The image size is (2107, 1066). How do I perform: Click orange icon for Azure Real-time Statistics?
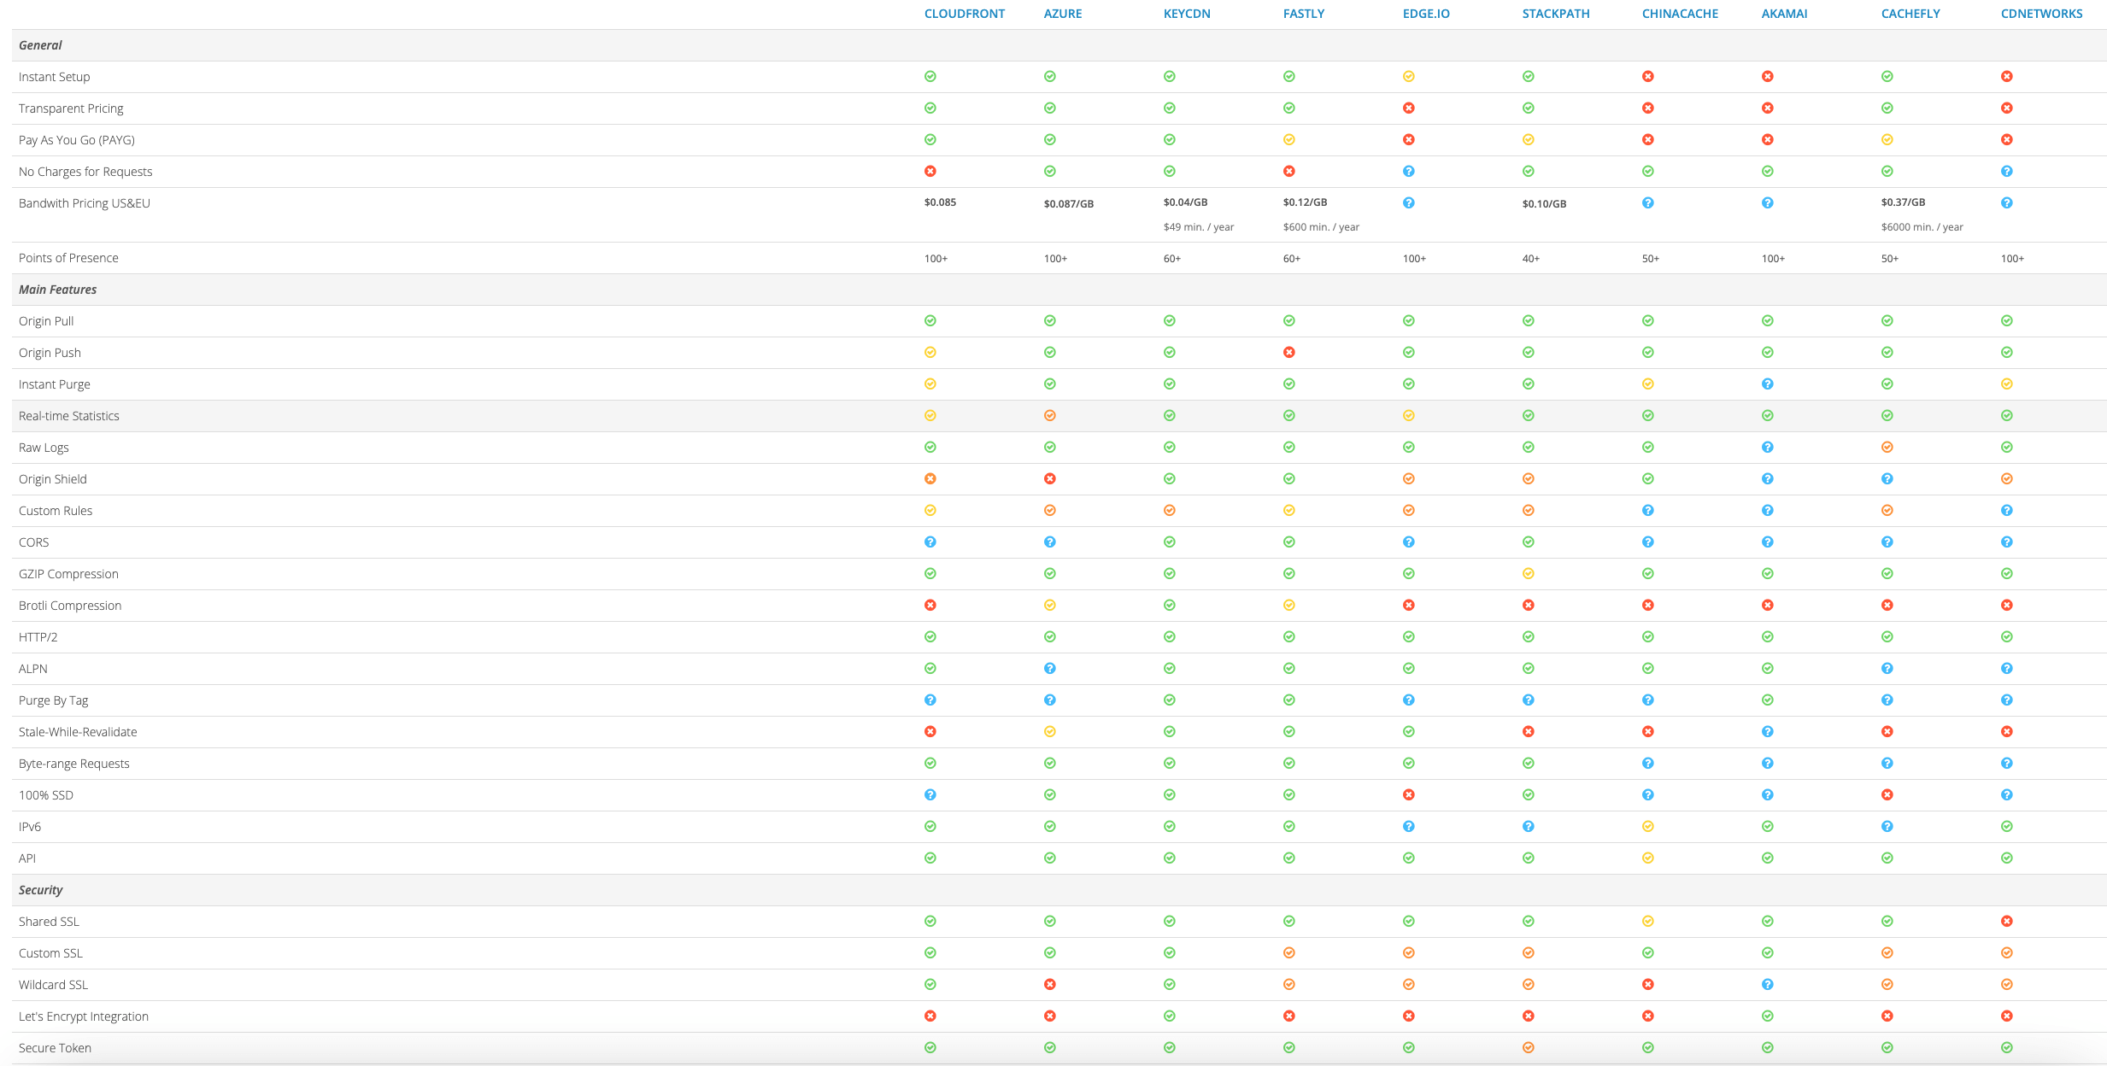pyautogui.click(x=1050, y=416)
